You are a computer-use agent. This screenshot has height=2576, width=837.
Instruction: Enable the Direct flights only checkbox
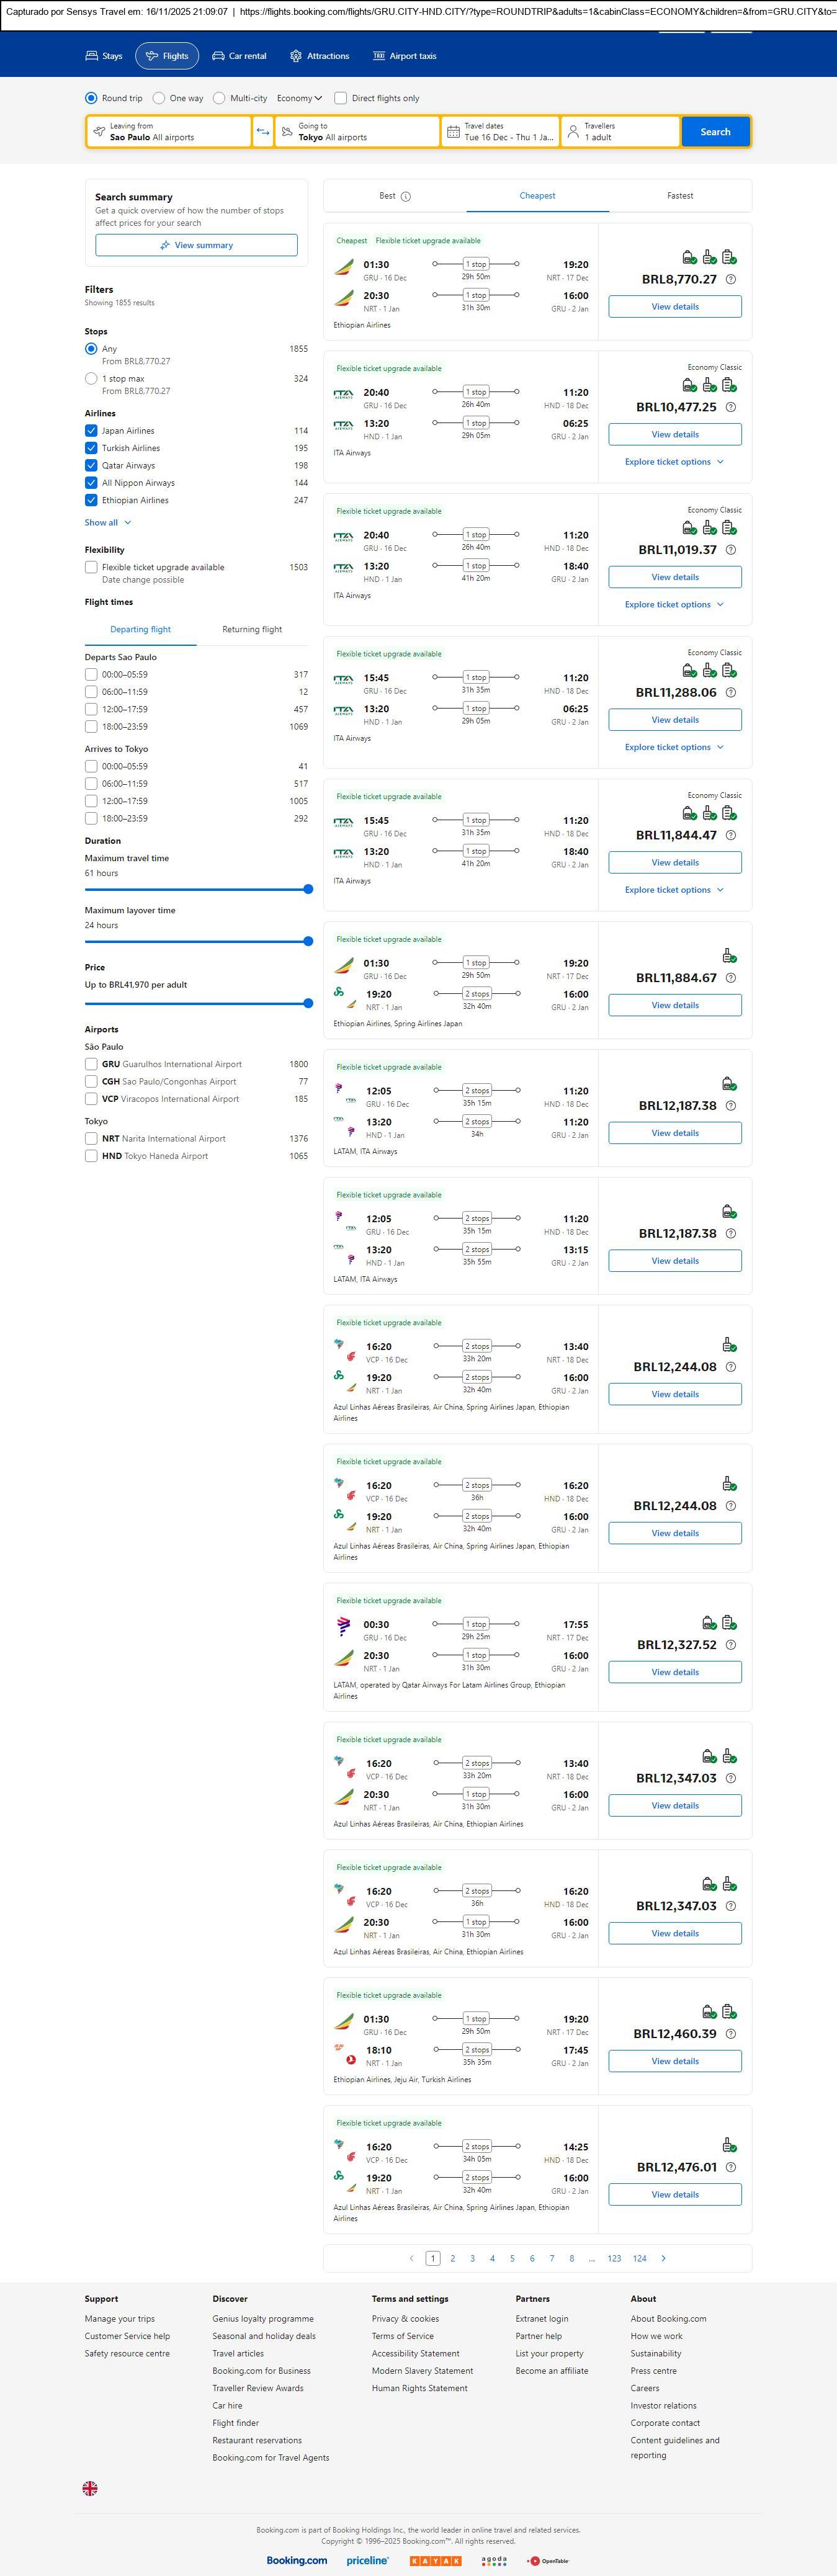341,99
